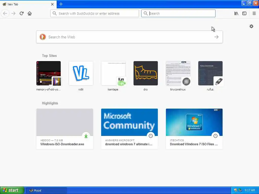Open the Library bookshelf icon
This screenshot has height=194, width=259.
point(236,13)
